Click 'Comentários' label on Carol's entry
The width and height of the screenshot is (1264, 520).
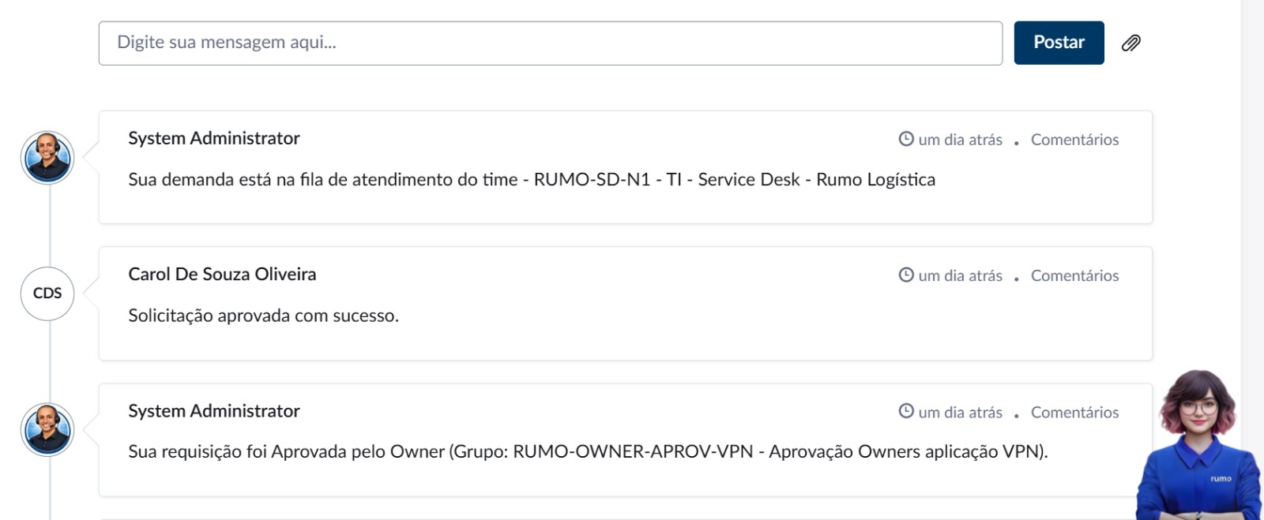point(1074,275)
